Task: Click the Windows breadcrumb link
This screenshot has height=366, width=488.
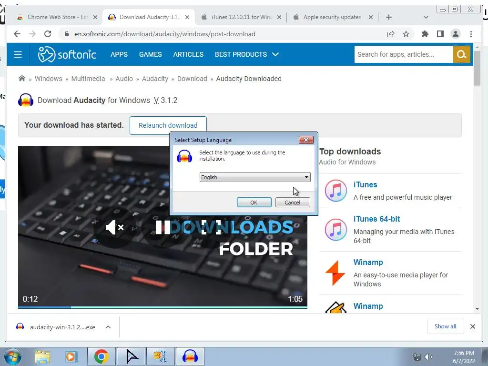Action: [49, 79]
